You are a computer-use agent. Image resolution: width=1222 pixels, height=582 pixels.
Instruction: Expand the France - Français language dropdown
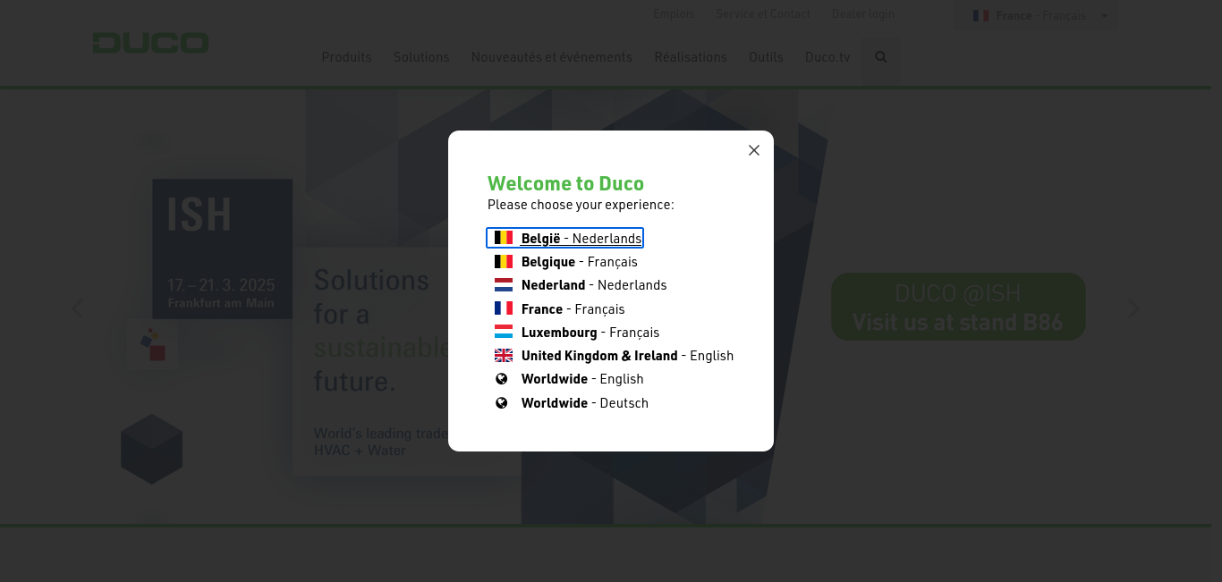coord(1036,16)
